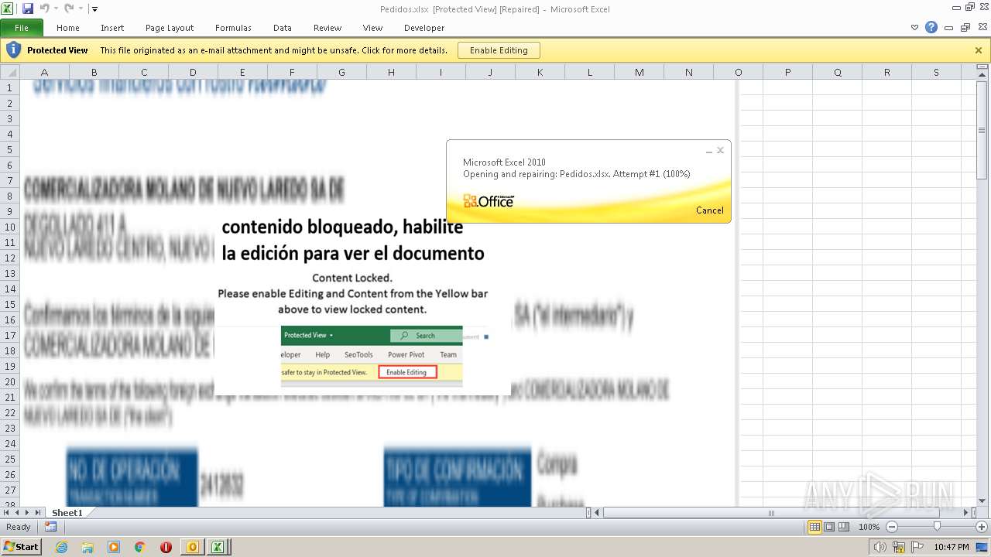The height and width of the screenshot is (557, 991).
Task: Open Opera browser from taskbar
Action: click(x=166, y=547)
